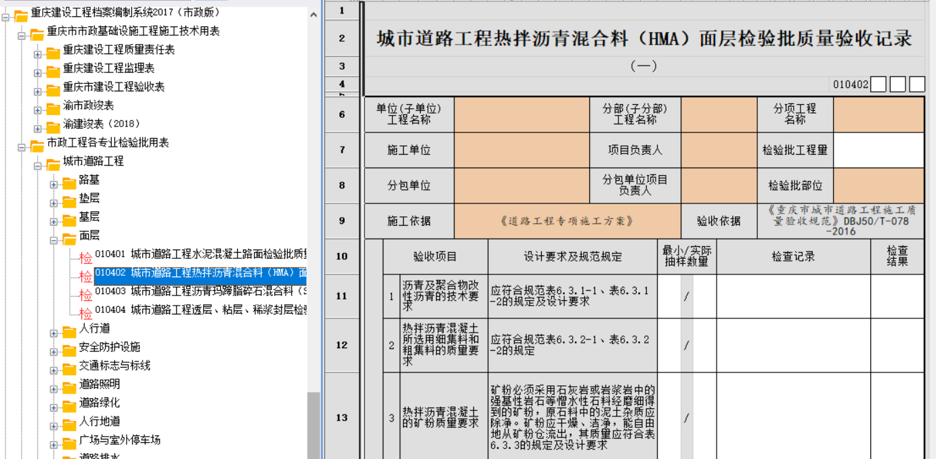Expand the 重庆建设工程质量责任表 folder
The image size is (936, 459).
tap(38, 54)
